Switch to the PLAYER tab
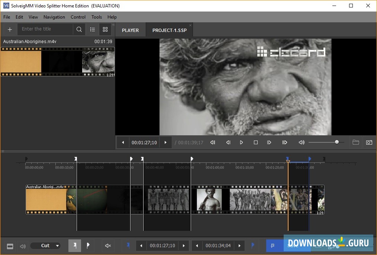Image resolution: width=377 pixels, height=255 pixels. click(x=130, y=30)
